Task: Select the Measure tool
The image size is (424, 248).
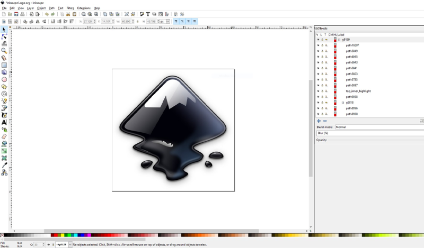Action: click(x=4, y=58)
